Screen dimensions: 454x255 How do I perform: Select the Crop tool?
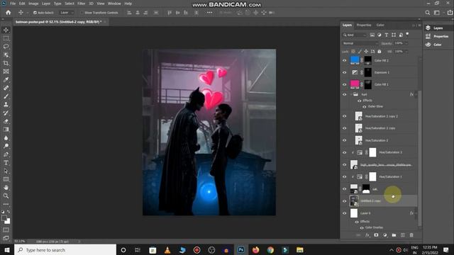[x=6, y=63]
